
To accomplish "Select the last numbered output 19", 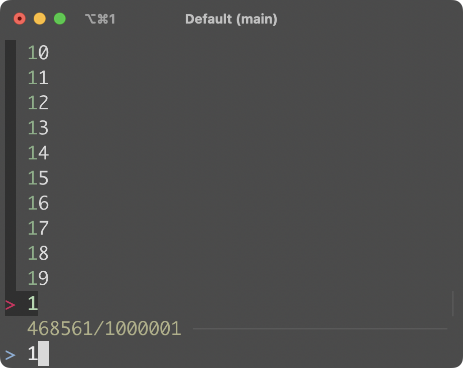I will (38, 278).
